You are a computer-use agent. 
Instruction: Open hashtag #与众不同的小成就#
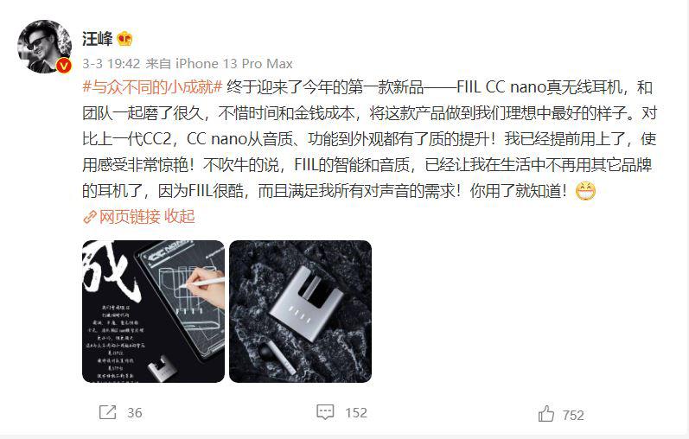[x=152, y=87]
